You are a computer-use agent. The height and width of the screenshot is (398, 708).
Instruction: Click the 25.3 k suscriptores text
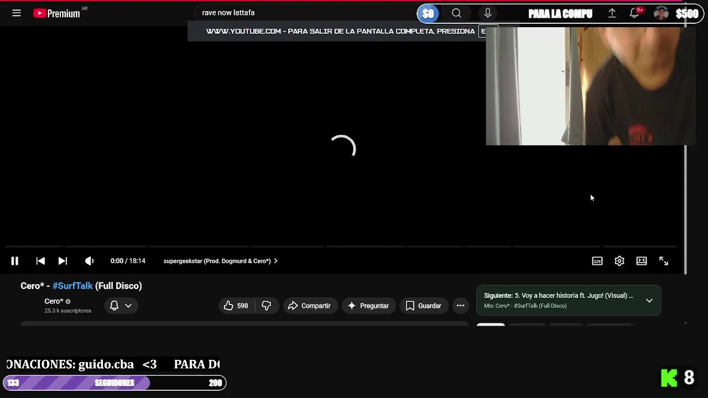pos(68,311)
